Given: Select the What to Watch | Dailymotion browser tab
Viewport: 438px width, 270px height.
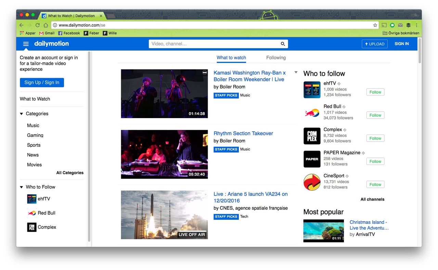Looking at the screenshot, I should pyautogui.click(x=72, y=16).
